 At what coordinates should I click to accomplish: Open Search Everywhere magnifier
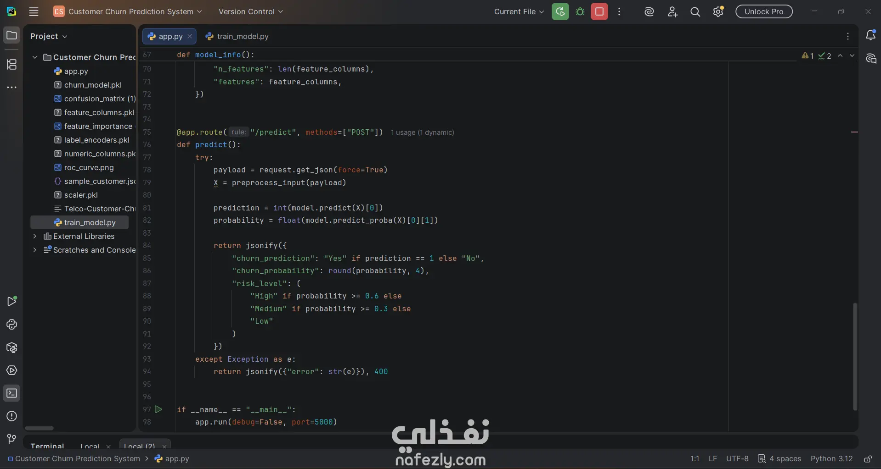coord(695,12)
